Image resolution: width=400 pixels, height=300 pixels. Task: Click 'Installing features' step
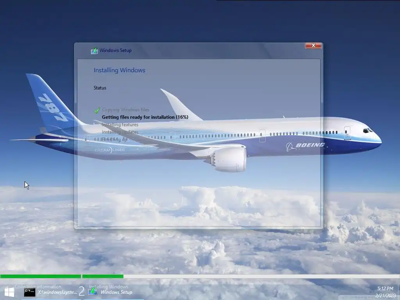pyautogui.click(x=120, y=125)
